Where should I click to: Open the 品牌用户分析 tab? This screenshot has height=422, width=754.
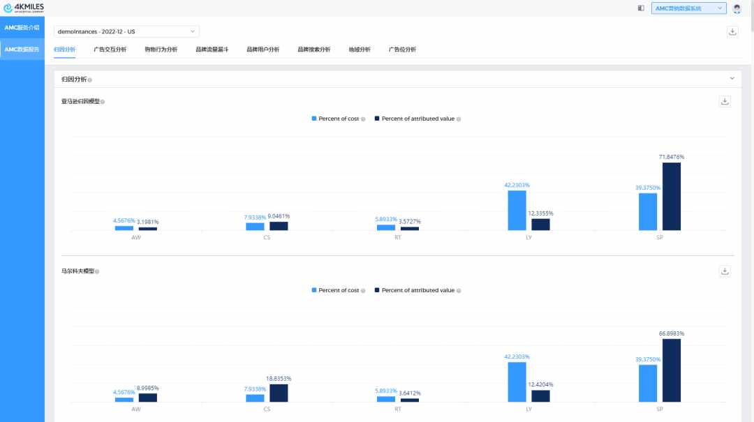click(263, 50)
